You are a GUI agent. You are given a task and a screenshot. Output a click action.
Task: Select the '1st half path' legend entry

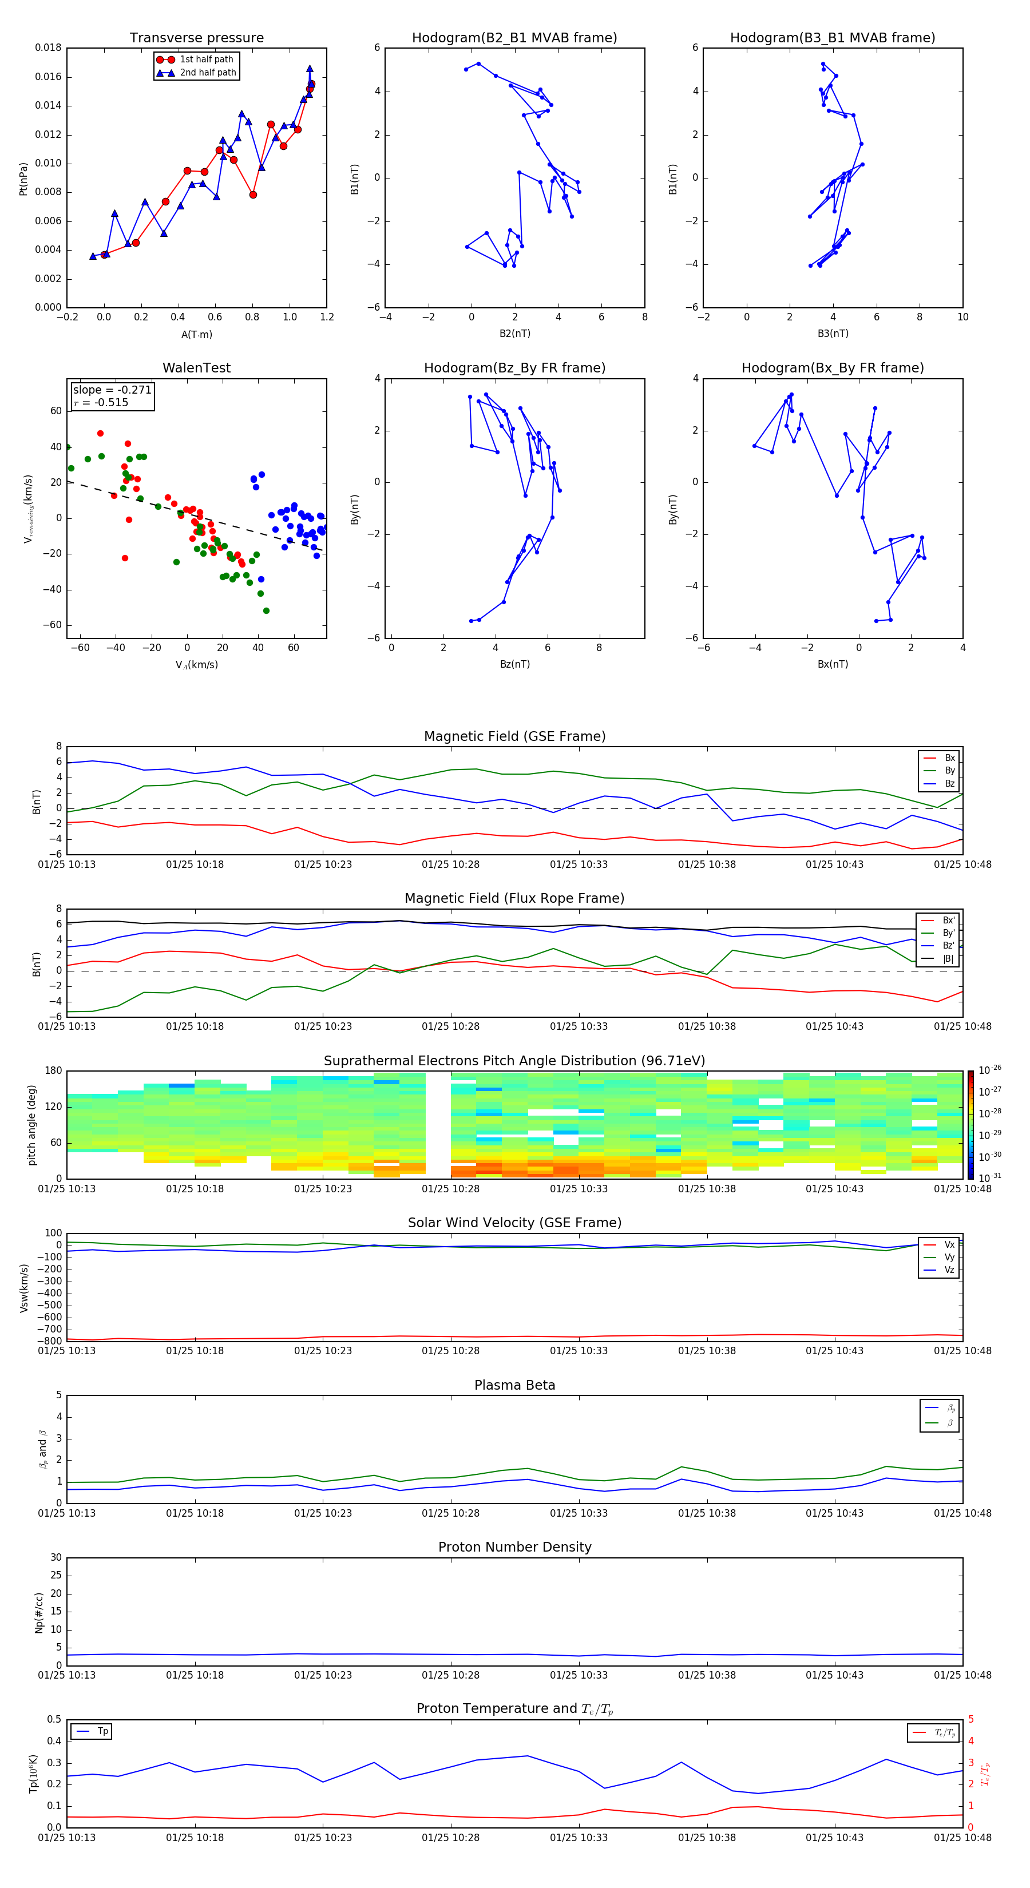[196, 60]
